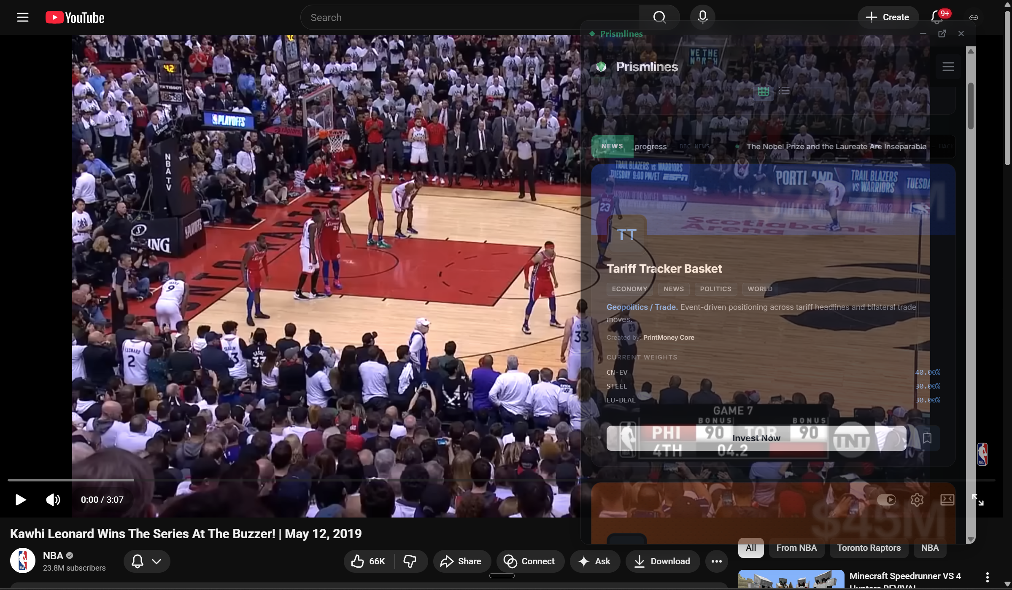Click the Download button below video
Viewport: 1012px width, 590px height.
tap(662, 561)
